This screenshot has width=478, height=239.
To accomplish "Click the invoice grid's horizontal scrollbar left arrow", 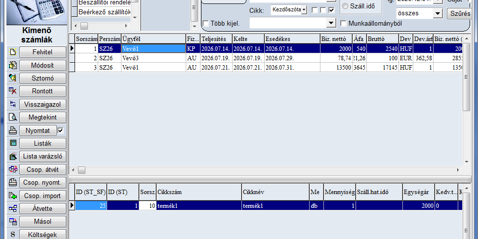I will point(73,170).
